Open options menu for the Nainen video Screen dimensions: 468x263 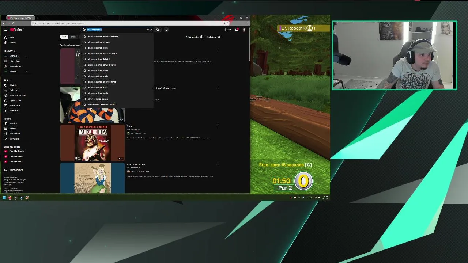click(219, 126)
